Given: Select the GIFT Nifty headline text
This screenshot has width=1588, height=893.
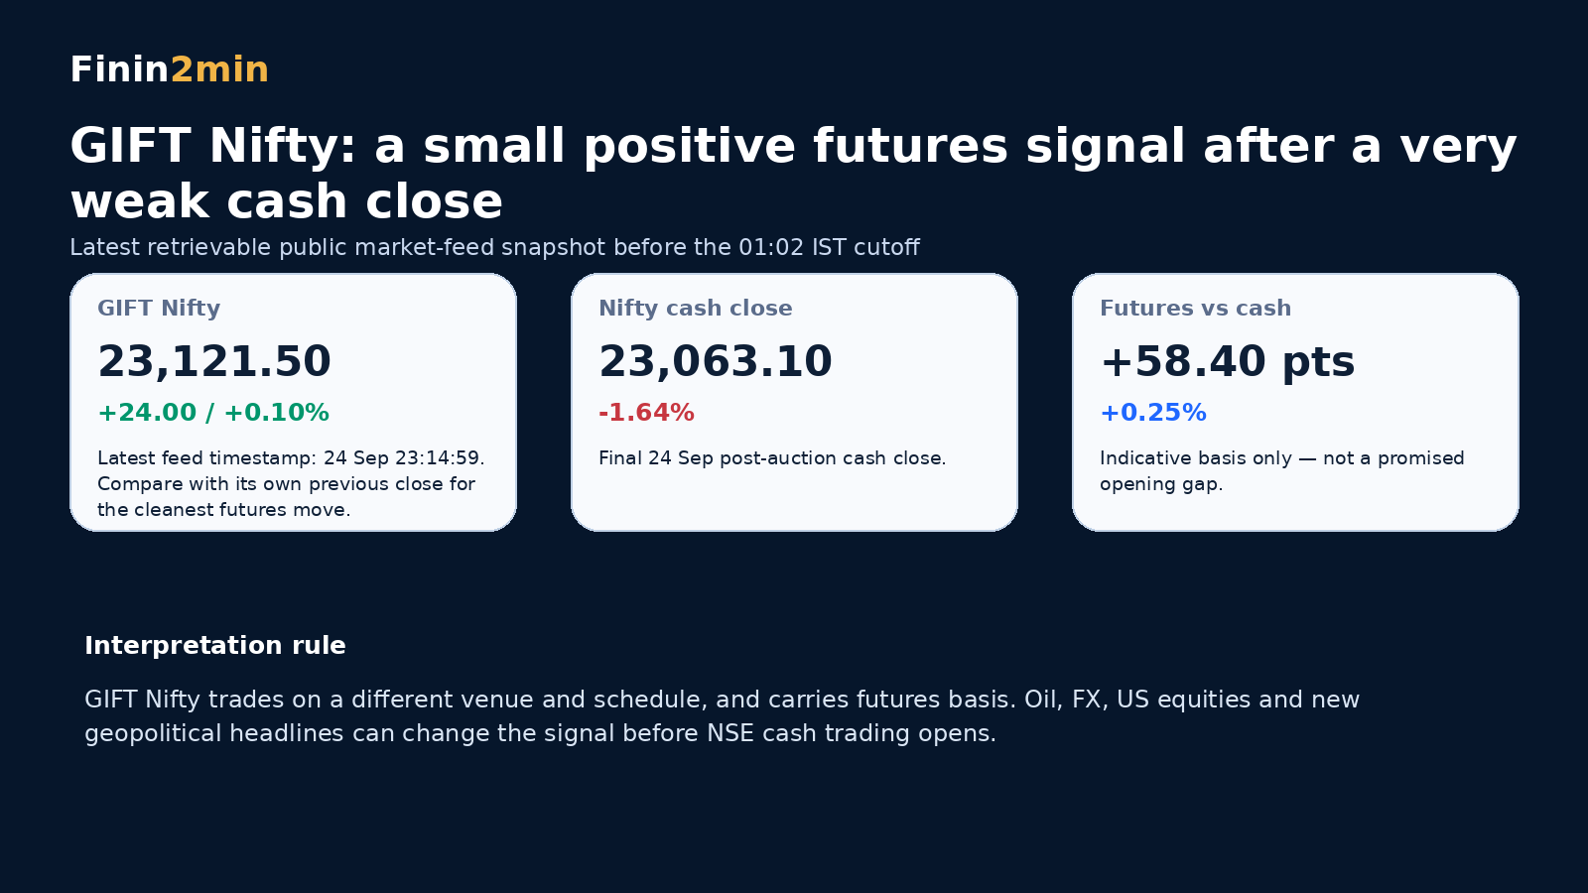Looking at the screenshot, I should 793,174.
